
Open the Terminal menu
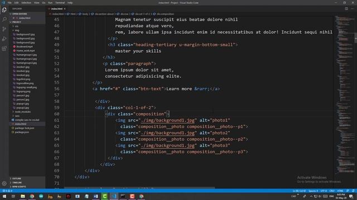pos(60,3)
